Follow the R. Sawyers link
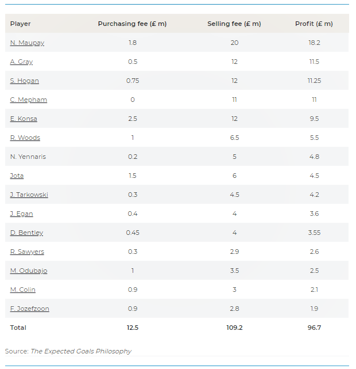356x369 pixels. pos(27,252)
